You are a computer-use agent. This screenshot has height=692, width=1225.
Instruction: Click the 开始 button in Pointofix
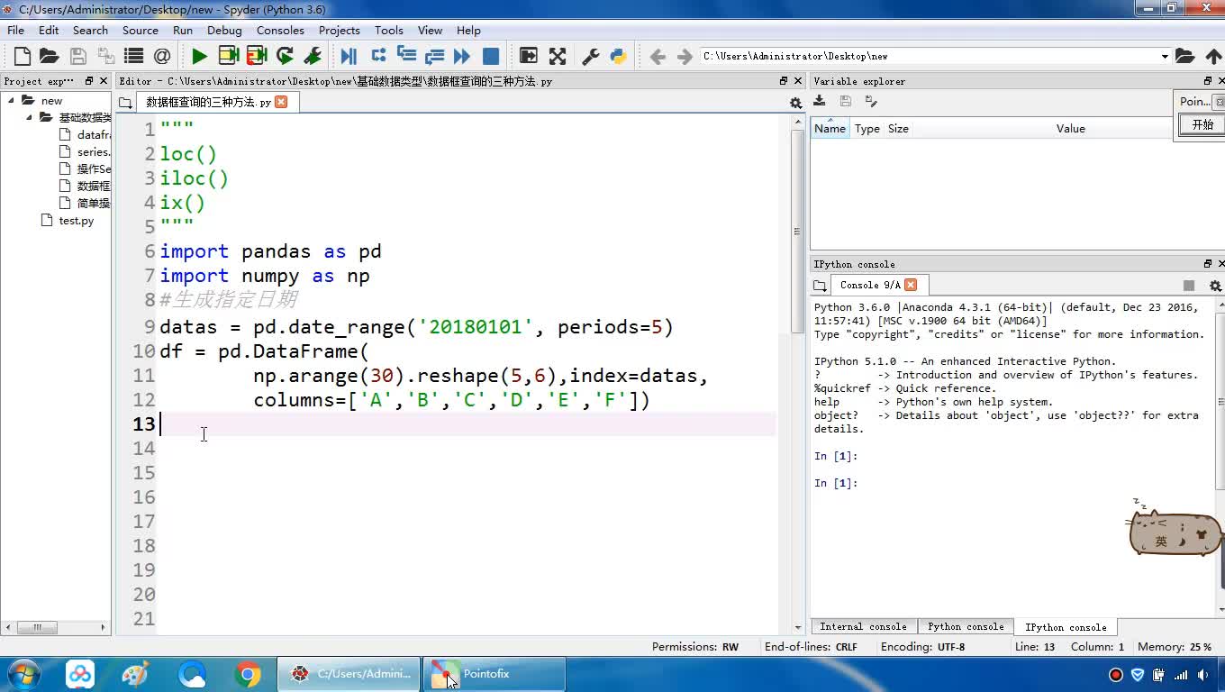[1202, 125]
